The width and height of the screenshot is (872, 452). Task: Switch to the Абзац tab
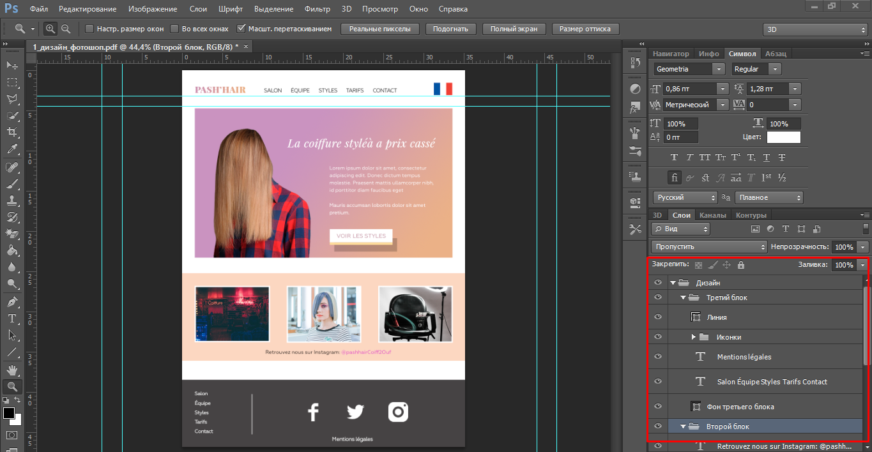776,54
